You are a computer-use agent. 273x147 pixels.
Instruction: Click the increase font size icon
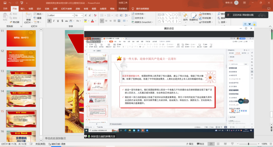point(86,15)
